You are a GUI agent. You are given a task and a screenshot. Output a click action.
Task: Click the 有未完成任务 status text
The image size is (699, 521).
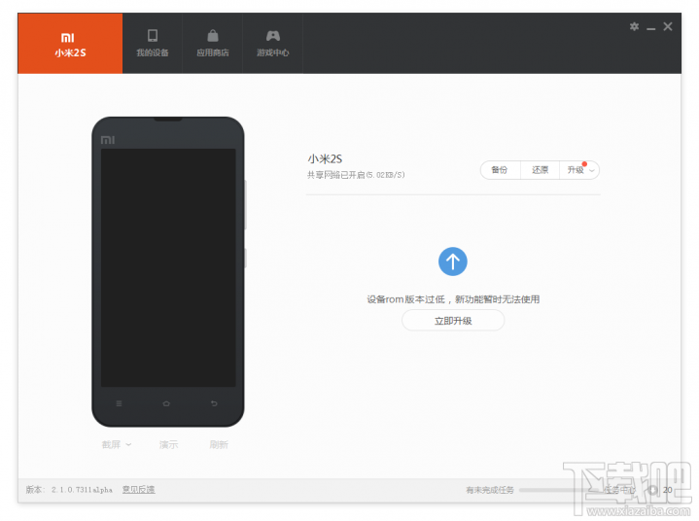490,490
